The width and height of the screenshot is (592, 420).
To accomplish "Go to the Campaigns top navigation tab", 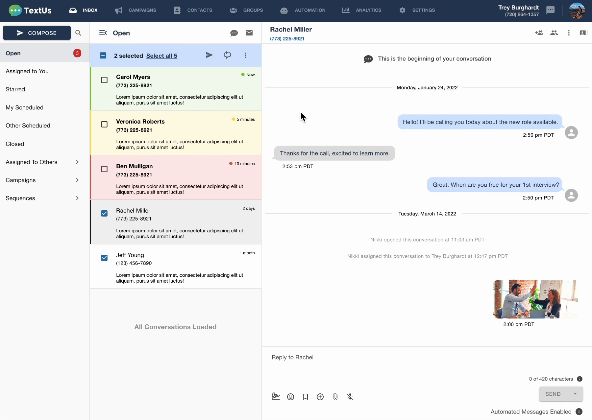I will pos(136,10).
